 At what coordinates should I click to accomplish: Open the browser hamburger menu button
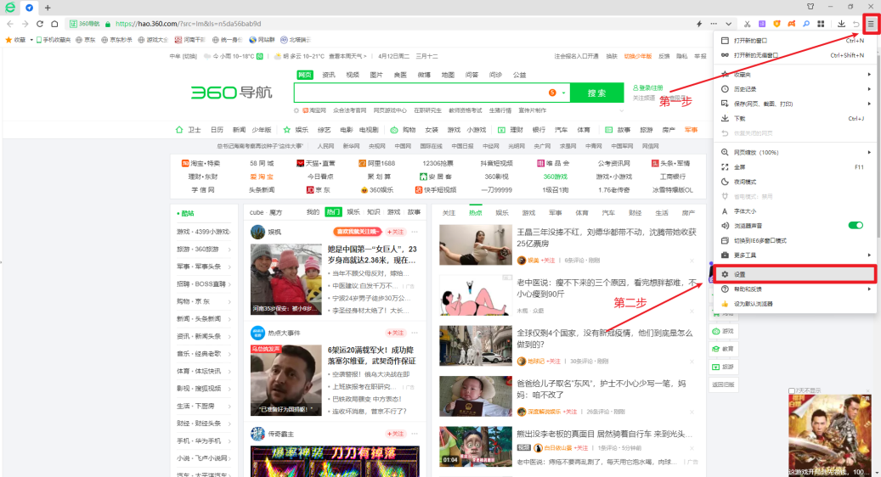pos(870,24)
